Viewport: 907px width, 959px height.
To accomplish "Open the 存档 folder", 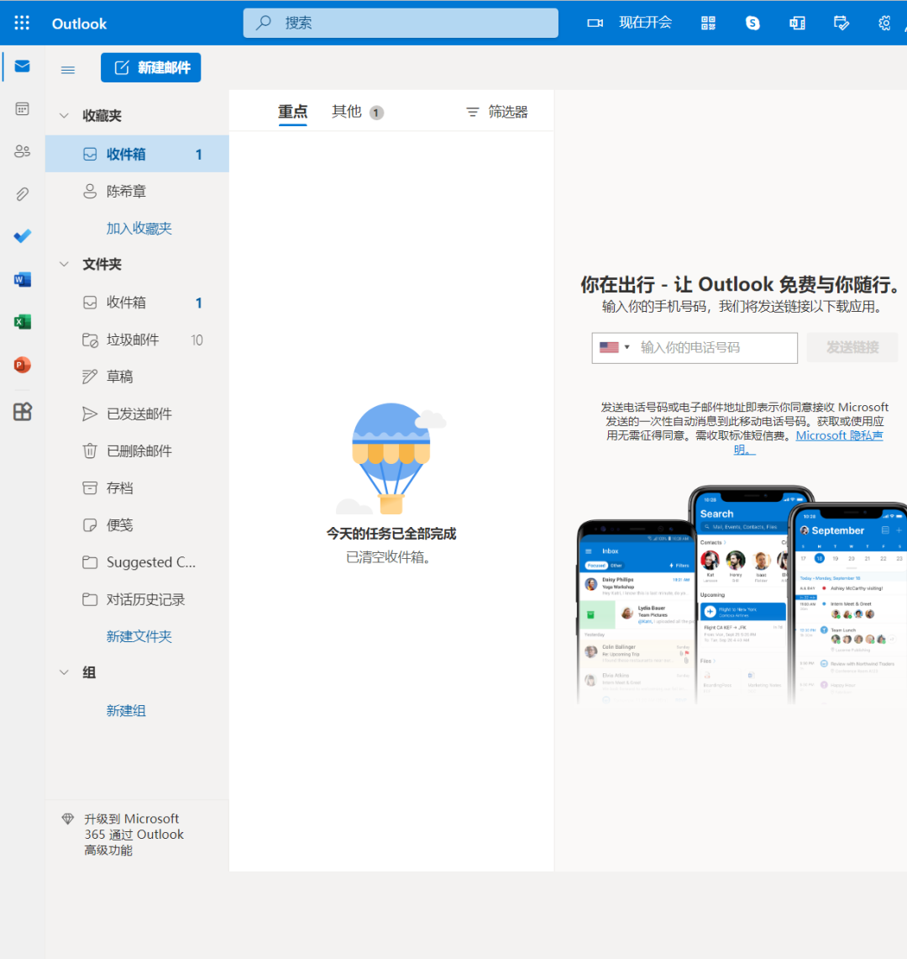I will [138, 488].
